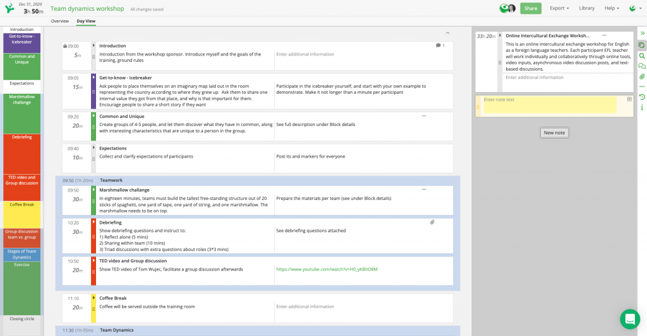Select the yellow Coffee Break timeline block

(x=22, y=214)
